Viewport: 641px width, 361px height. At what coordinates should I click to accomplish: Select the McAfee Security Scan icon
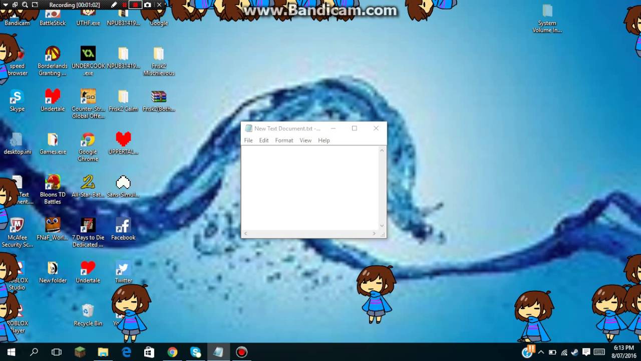coord(17,233)
